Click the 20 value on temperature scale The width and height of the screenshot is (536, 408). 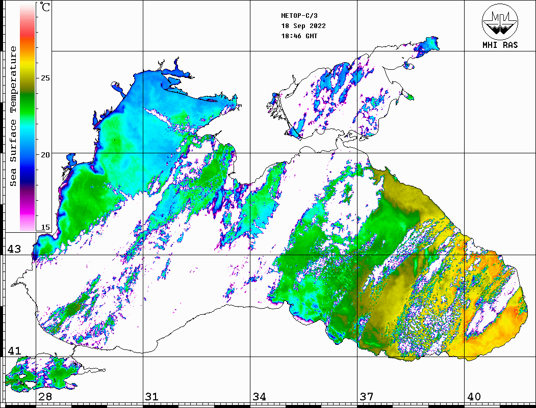tap(45, 155)
